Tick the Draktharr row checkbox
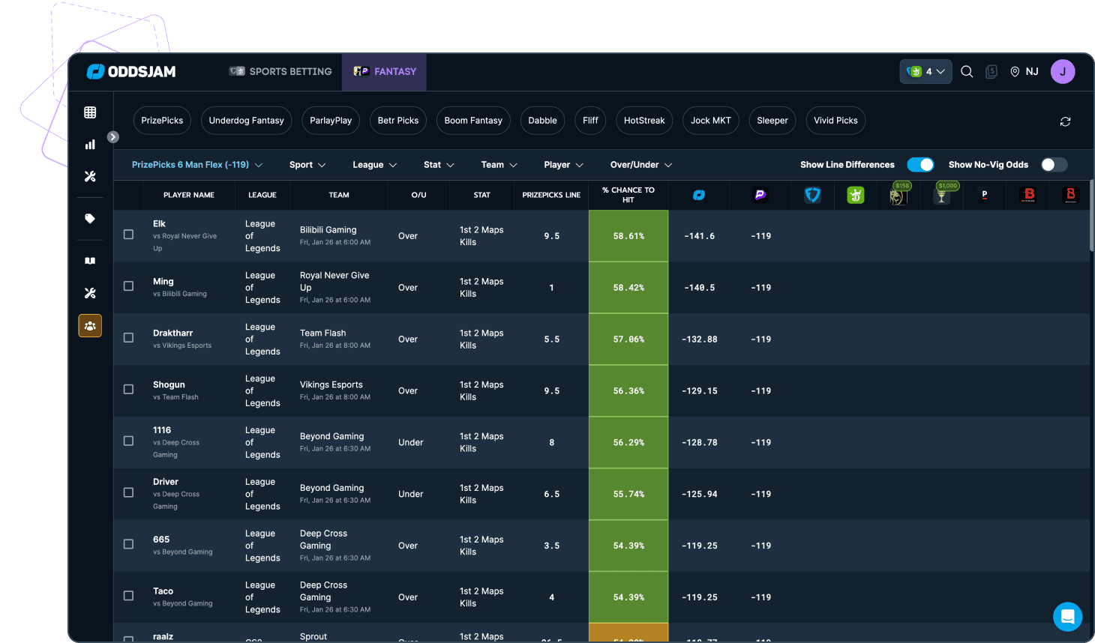Viewport: 1095px width, 643px height. point(128,338)
